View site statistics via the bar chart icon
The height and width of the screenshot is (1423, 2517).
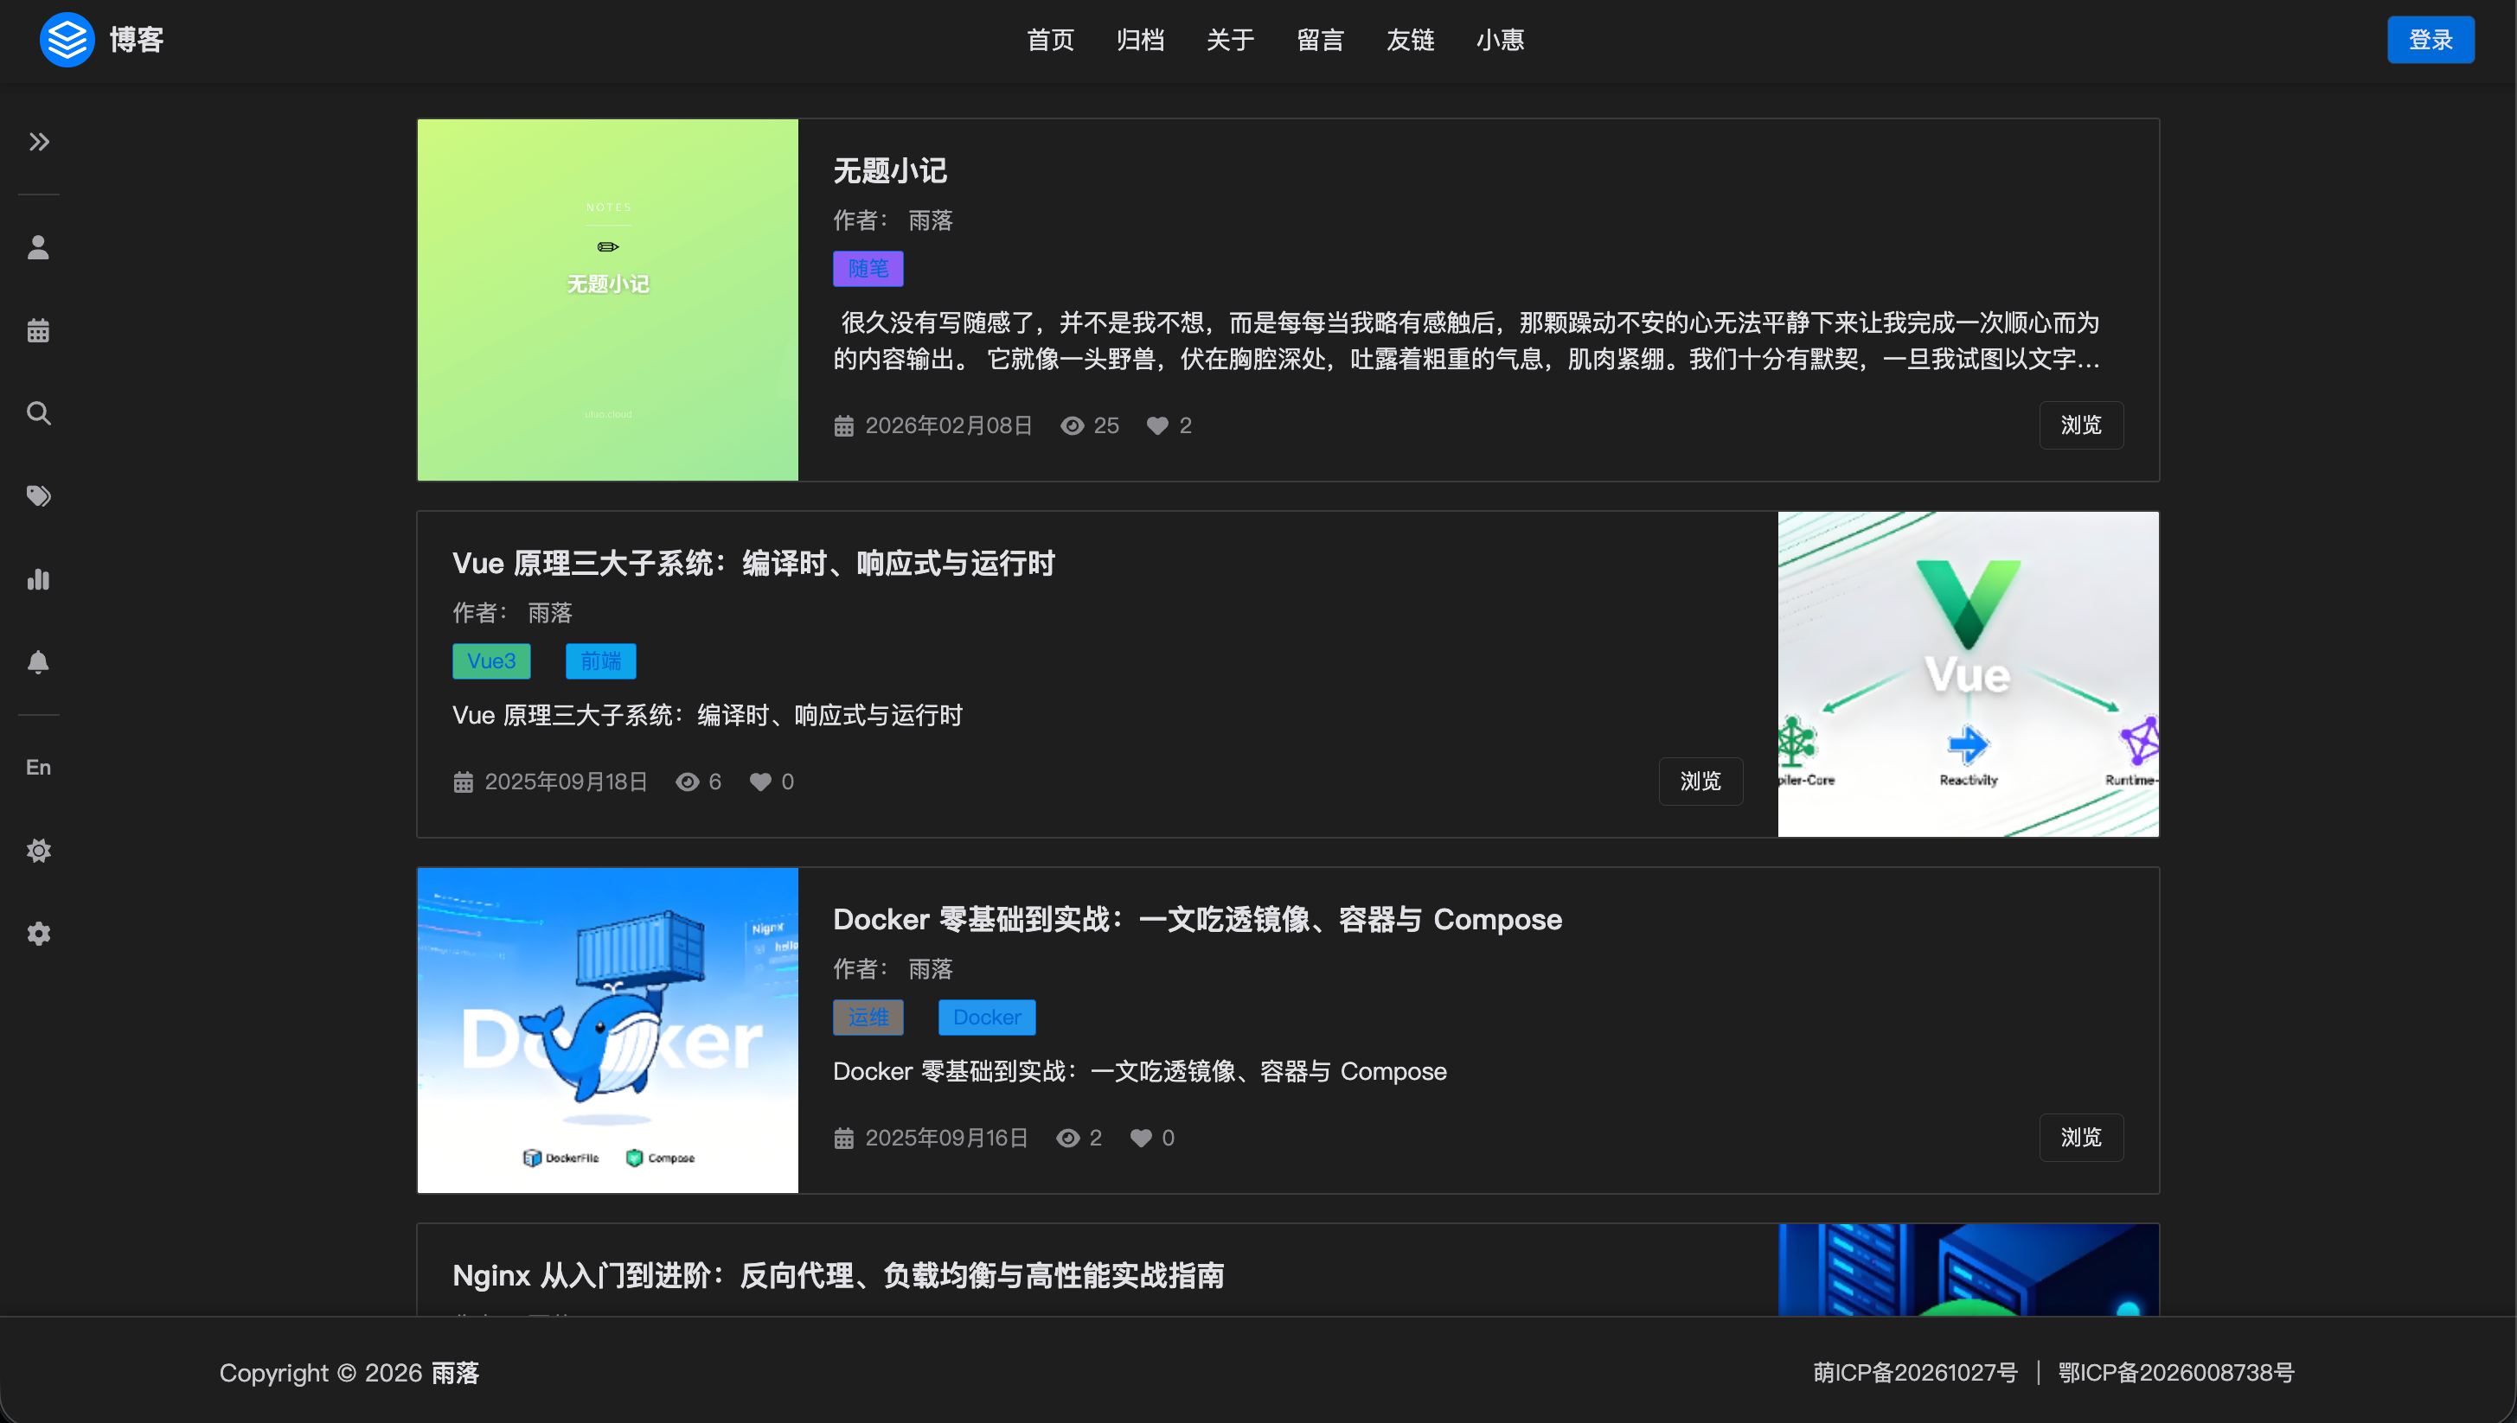coord(39,579)
